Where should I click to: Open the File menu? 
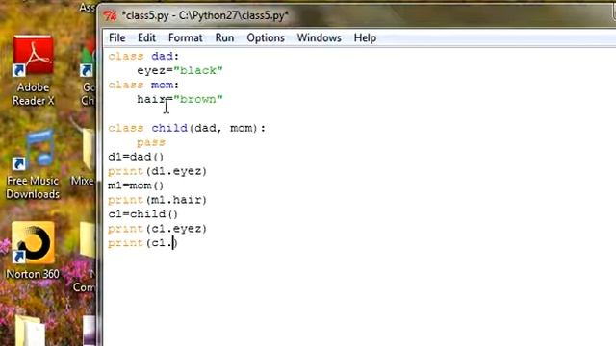tap(117, 37)
